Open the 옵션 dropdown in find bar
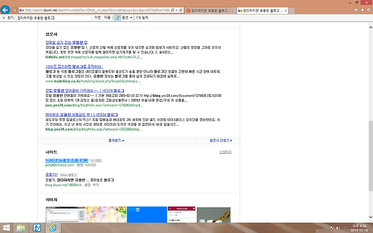This screenshot has height=233, width=373. (127, 18)
